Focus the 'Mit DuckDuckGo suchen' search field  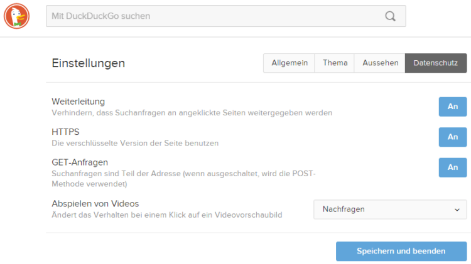point(214,16)
